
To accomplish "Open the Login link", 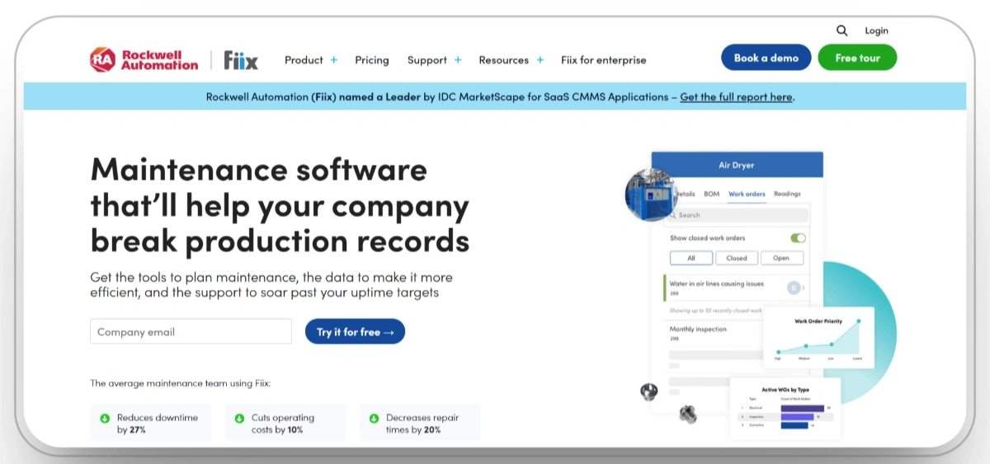I will (x=876, y=30).
